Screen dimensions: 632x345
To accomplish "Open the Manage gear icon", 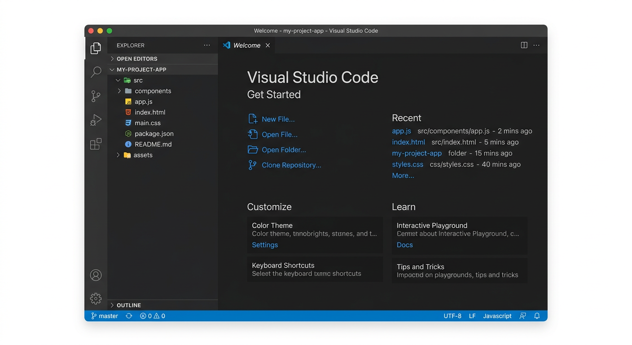I will (96, 298).
